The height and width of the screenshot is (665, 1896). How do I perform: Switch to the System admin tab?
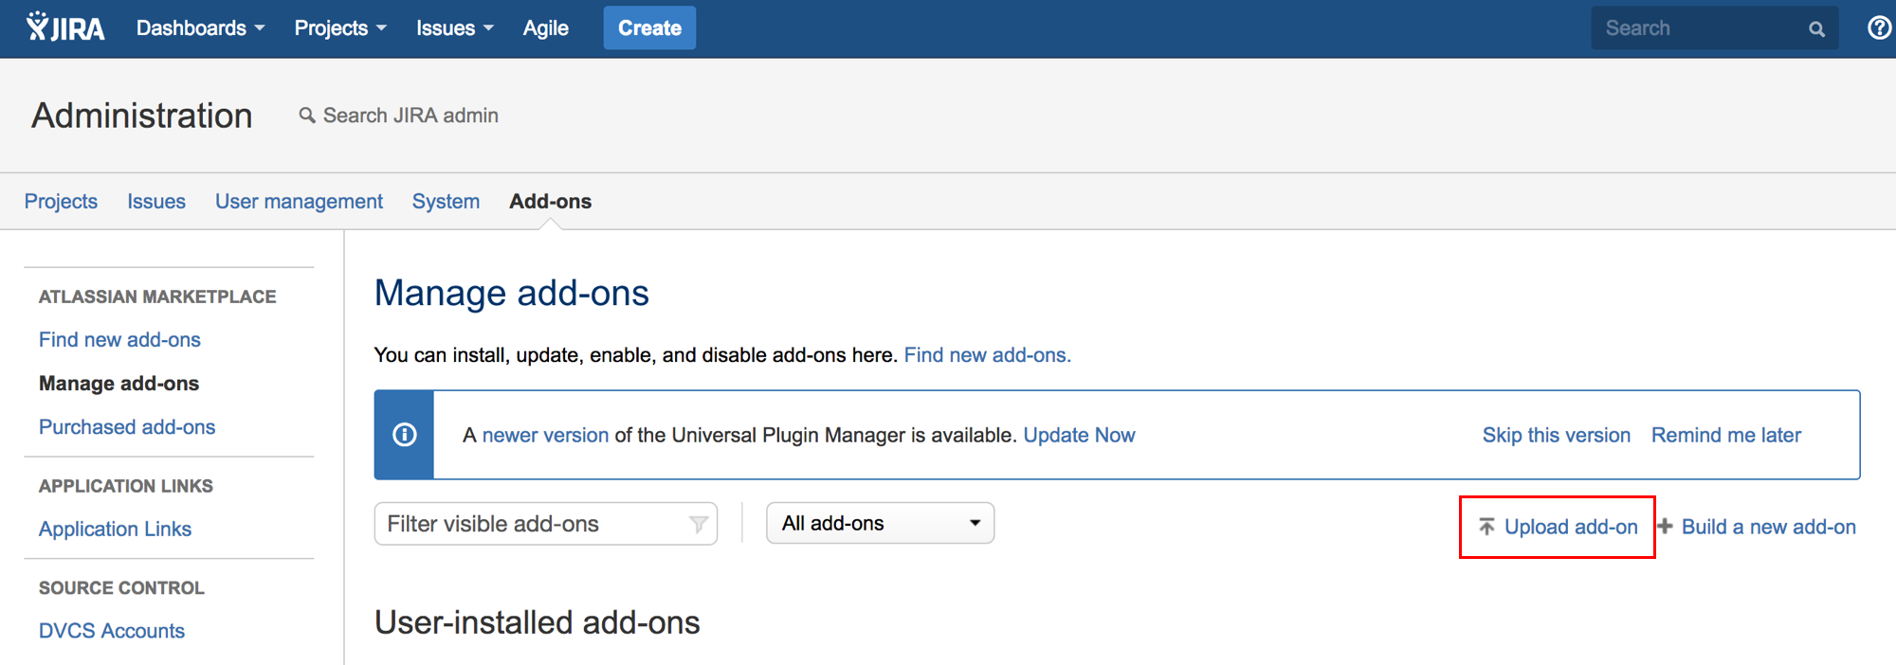(x=446, y=202)
